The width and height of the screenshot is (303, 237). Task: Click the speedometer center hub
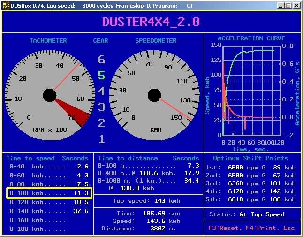[x=154, y=95]
